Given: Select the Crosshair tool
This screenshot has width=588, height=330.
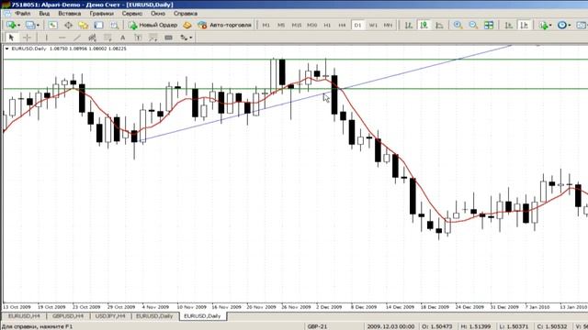Looking at the screenshot, I should pyautogui.click(x=27, y=38).
